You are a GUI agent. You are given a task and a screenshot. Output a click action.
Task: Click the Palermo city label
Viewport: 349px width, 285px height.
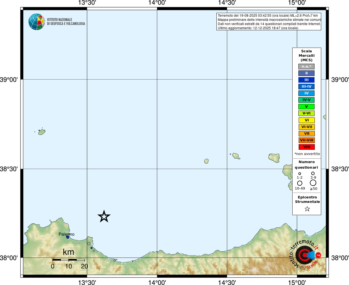(66, 234)
